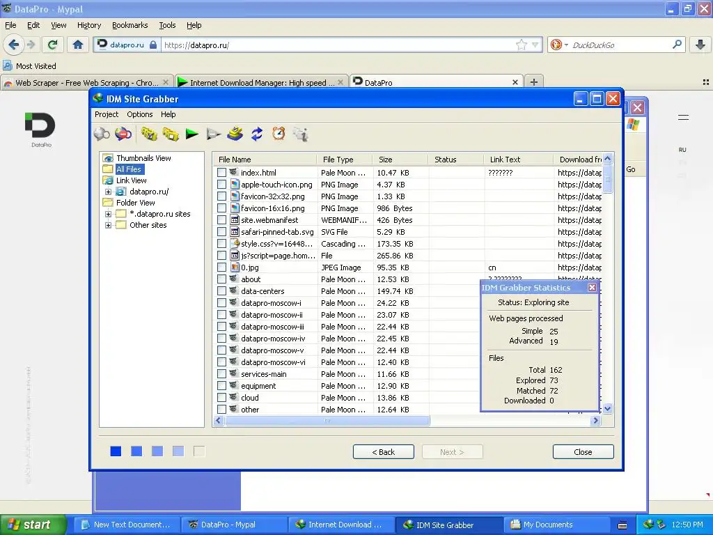Click browser Back arrow button
This screenshot has width=713, height=535.
14,45
